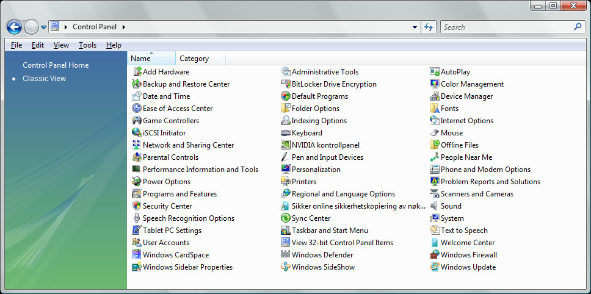Select the Printers icon
Screen dimensions: 591x294
[x=286, y=181]
